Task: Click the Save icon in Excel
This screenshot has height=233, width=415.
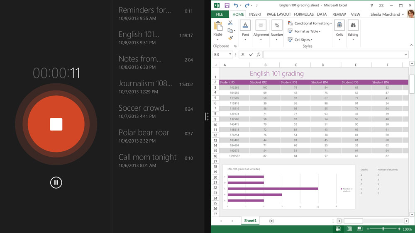Action: click(227, 5)
